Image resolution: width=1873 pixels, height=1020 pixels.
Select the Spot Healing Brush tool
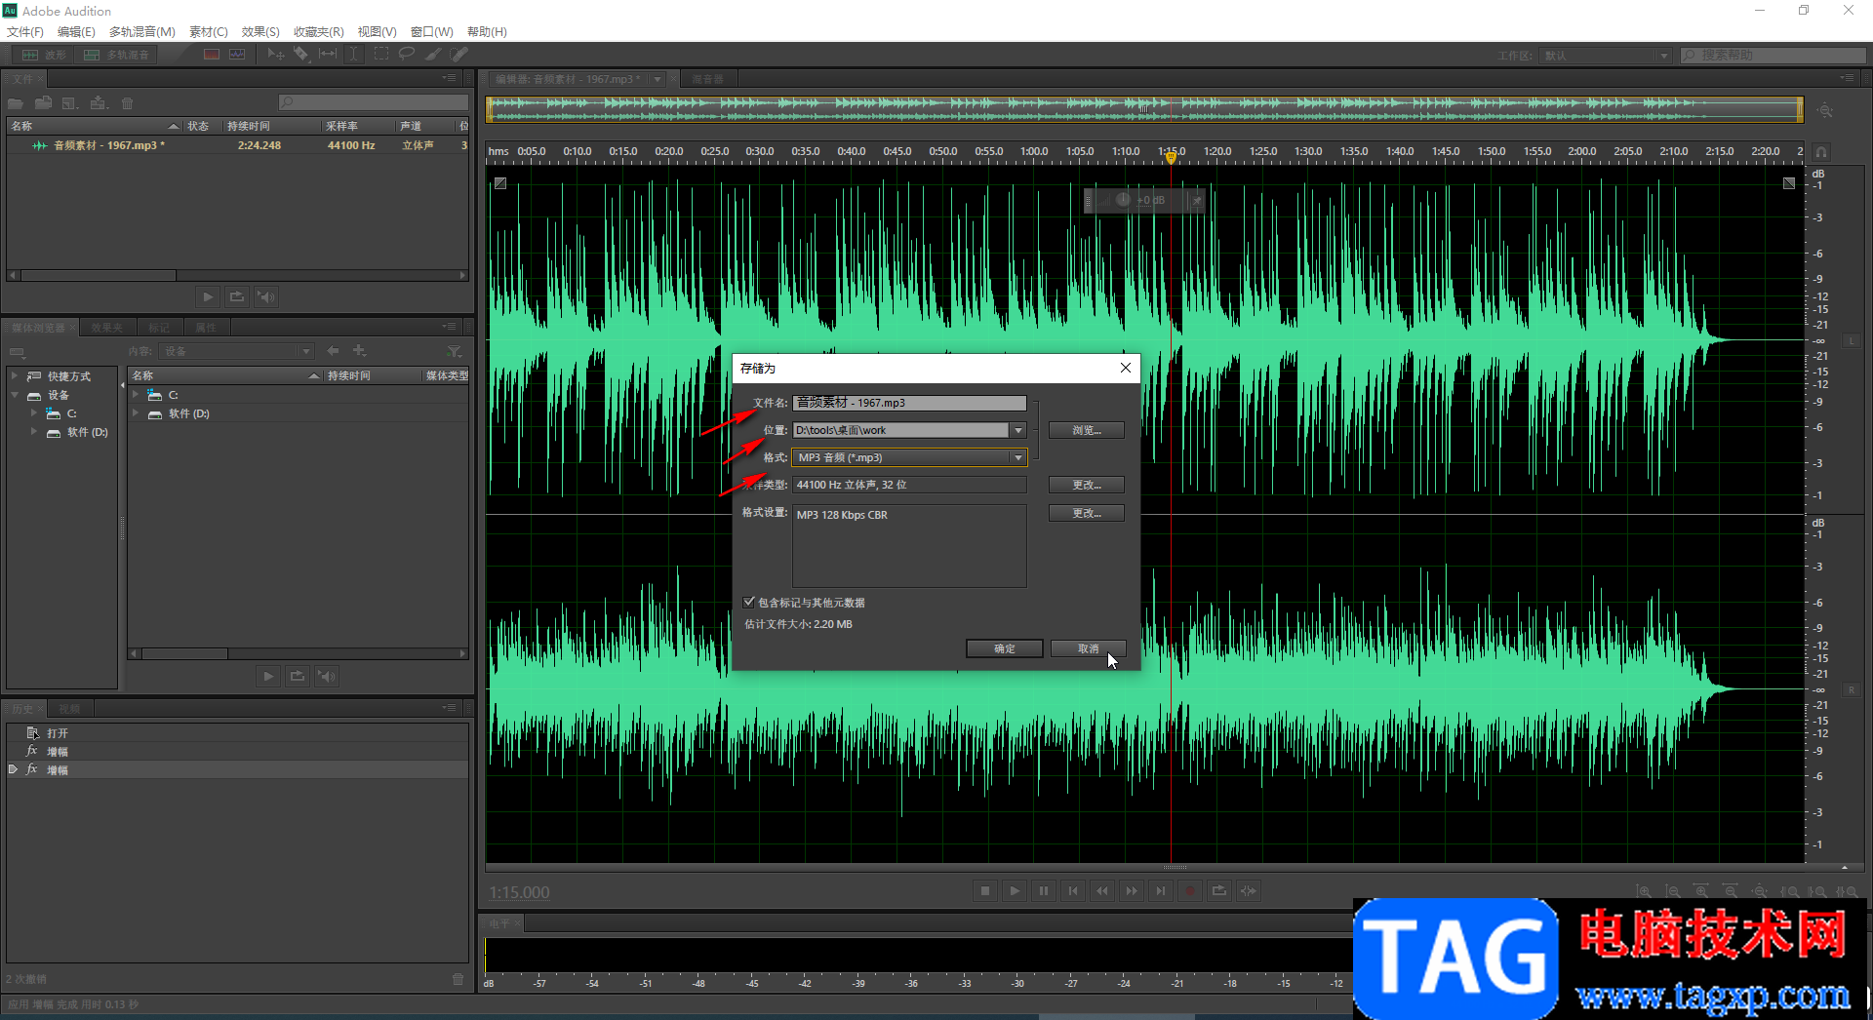pyautogui.click(x=458, y=55)
